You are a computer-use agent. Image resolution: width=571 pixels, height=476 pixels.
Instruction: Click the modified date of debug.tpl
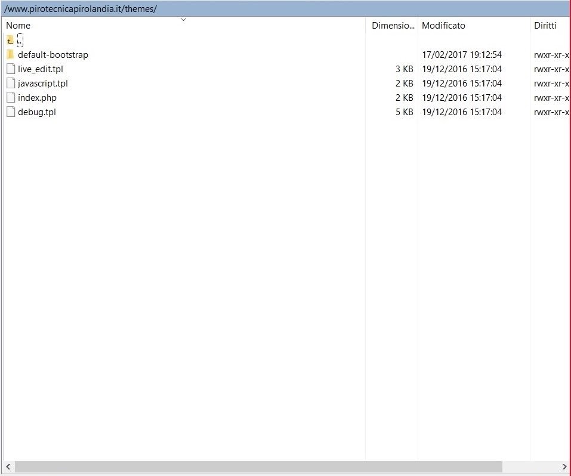462,112
